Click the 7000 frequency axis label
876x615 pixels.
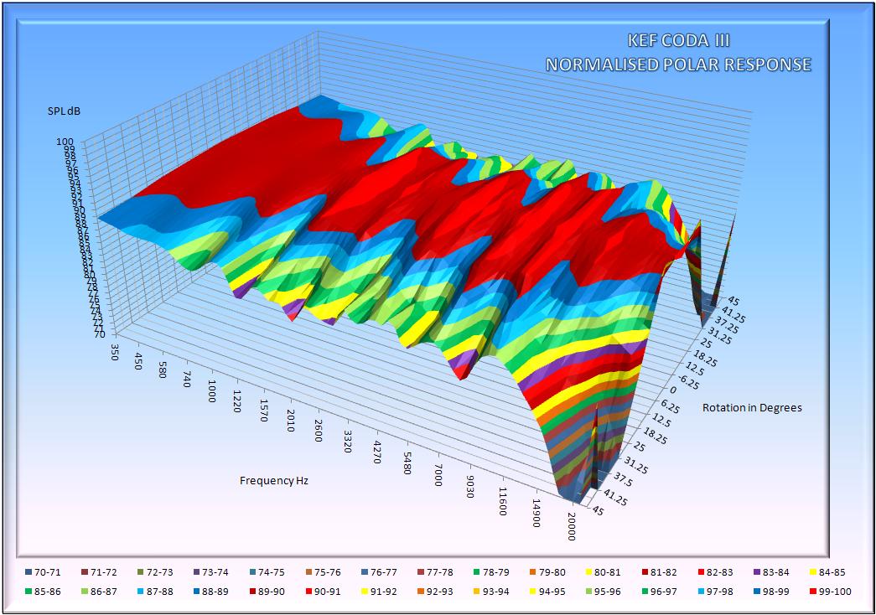tap(438, 476)
